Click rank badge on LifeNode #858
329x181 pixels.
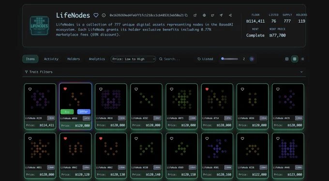point(87,118)
